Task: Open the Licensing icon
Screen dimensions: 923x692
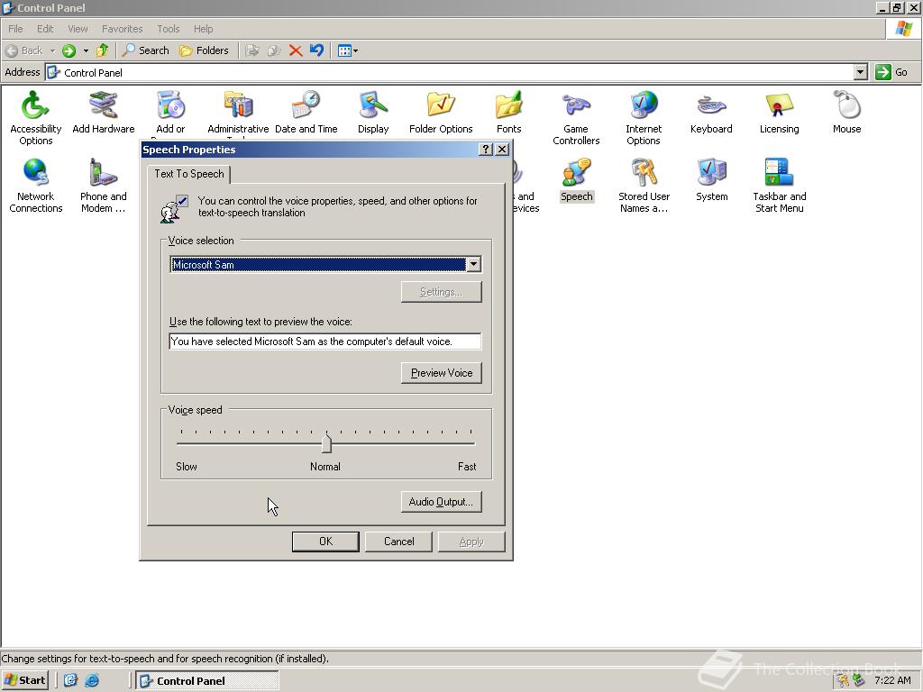Action: pos(779,113)
